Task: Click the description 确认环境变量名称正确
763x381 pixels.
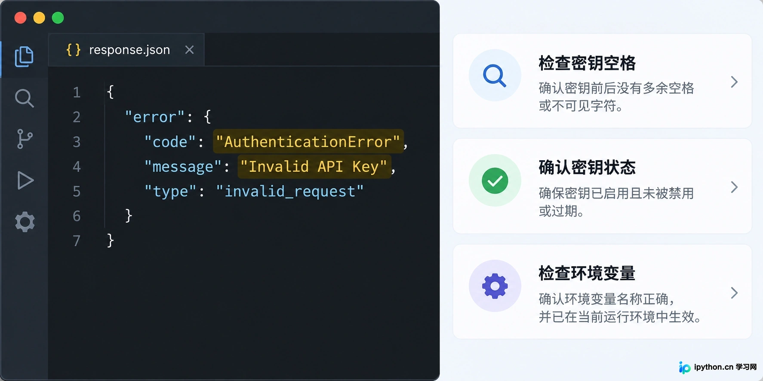Action: tap(603, 299)
